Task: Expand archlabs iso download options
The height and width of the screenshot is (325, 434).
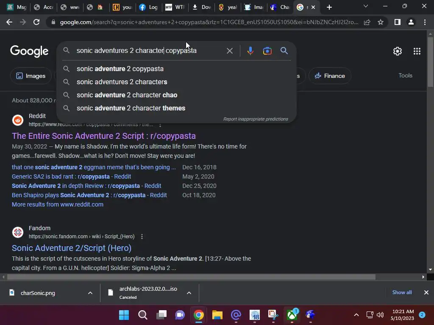Action: pyautogui.click(x=189, y=293)
